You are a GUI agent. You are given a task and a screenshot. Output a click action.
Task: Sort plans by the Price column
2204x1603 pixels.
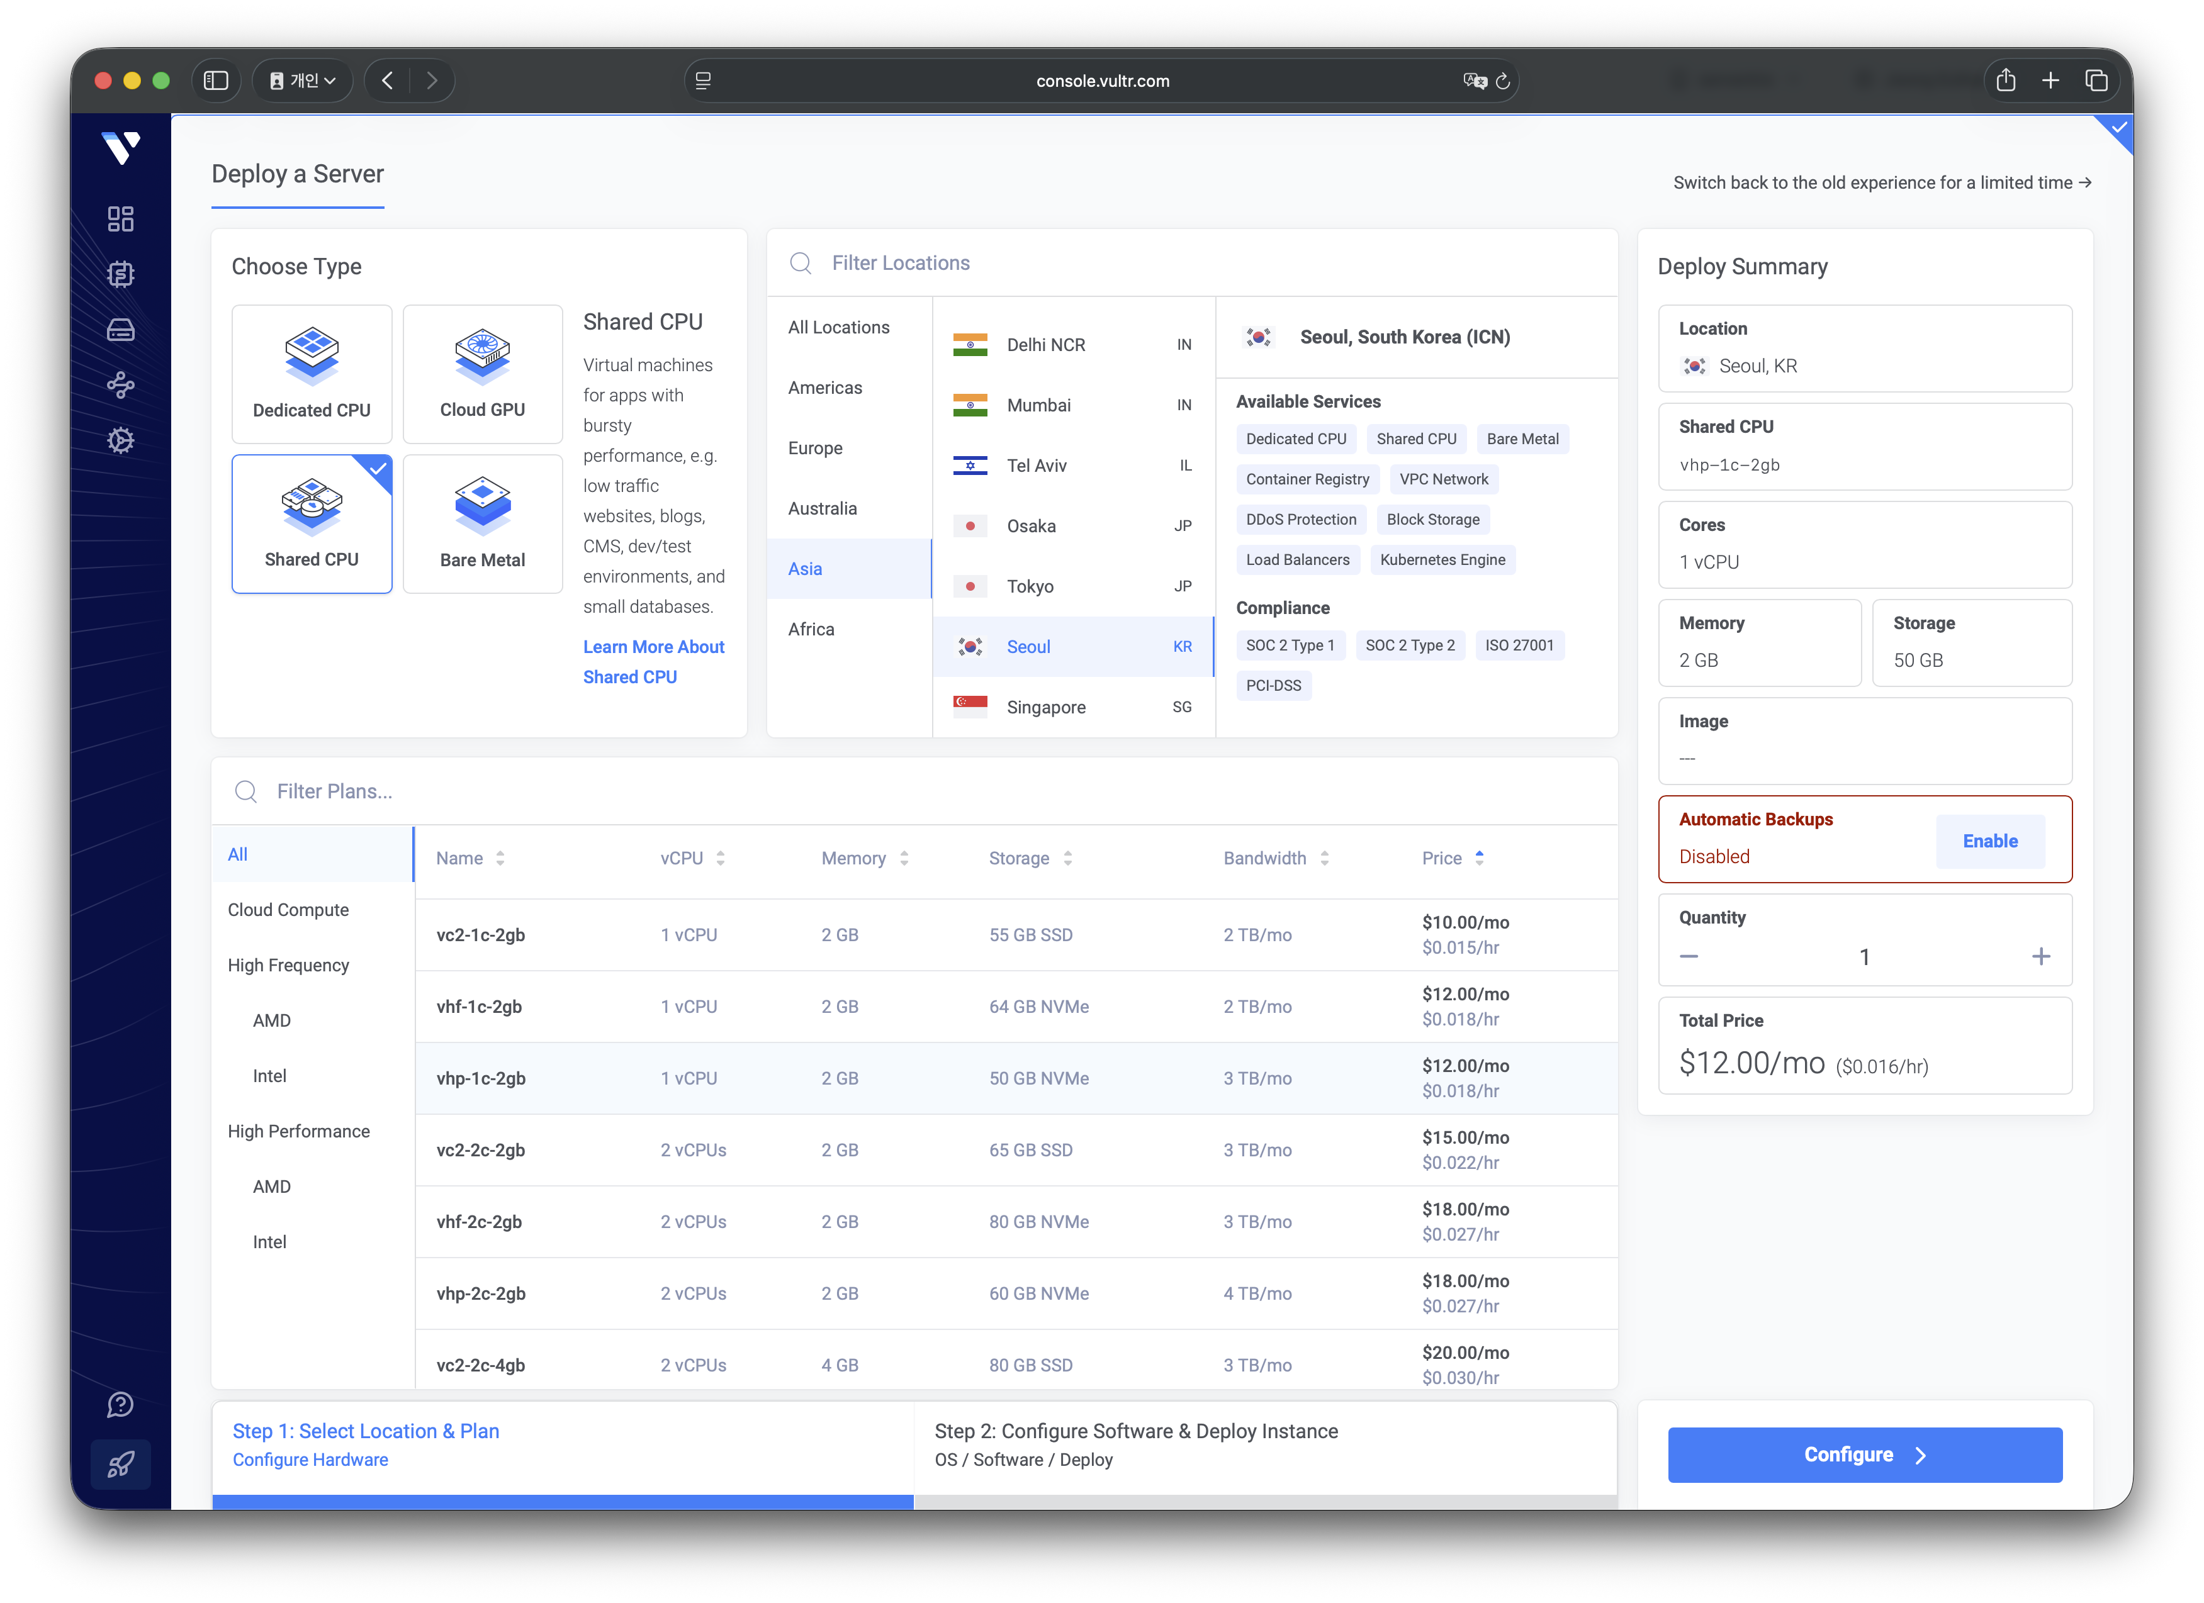click(x=1453, y=859)
